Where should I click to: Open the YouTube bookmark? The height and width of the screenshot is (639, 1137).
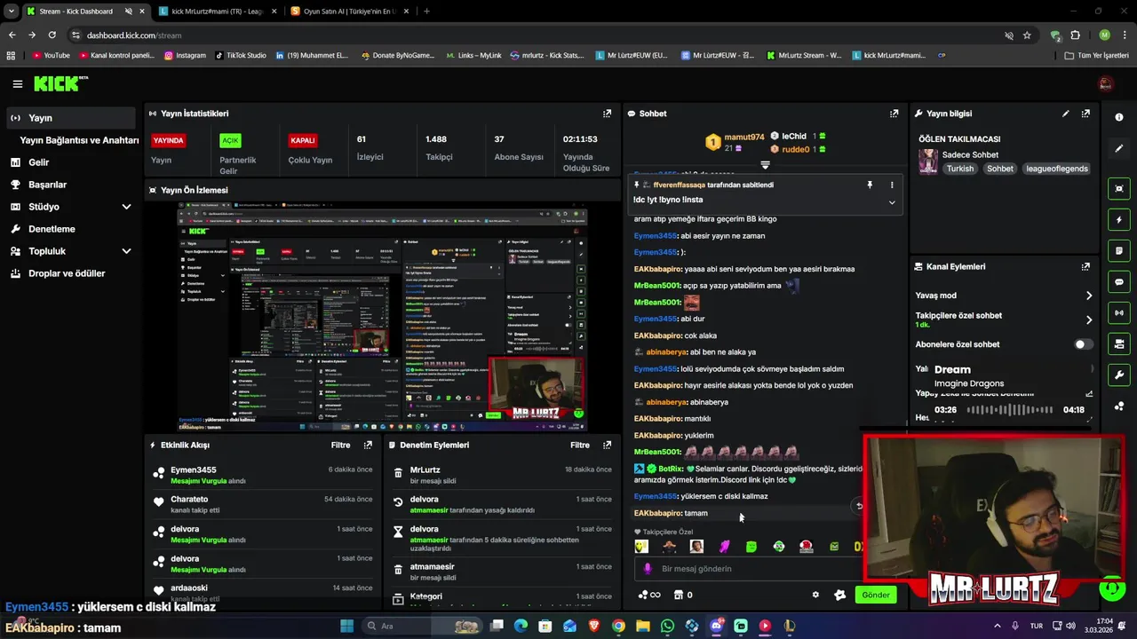point(51,55)
